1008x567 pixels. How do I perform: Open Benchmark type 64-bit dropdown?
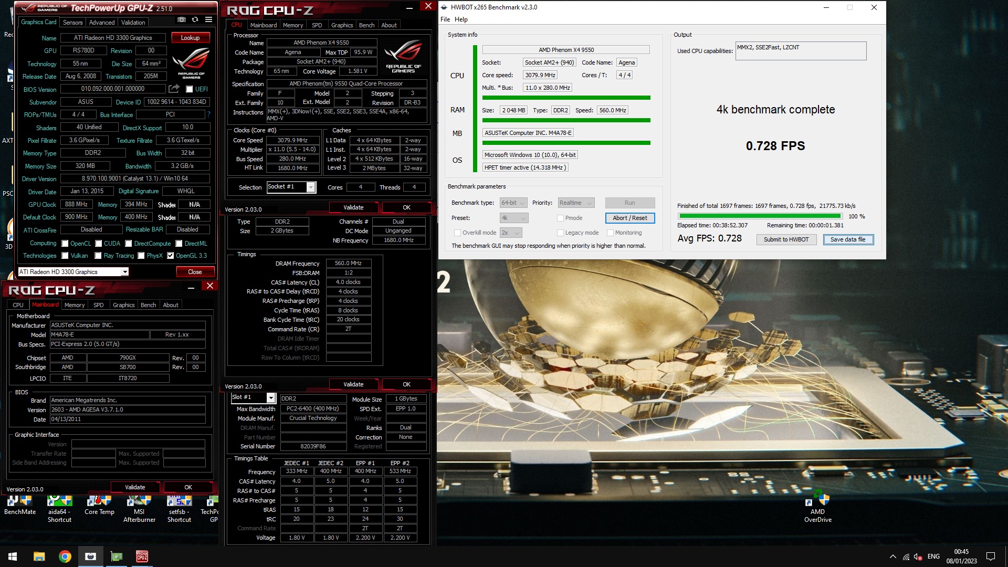point(513,203)
